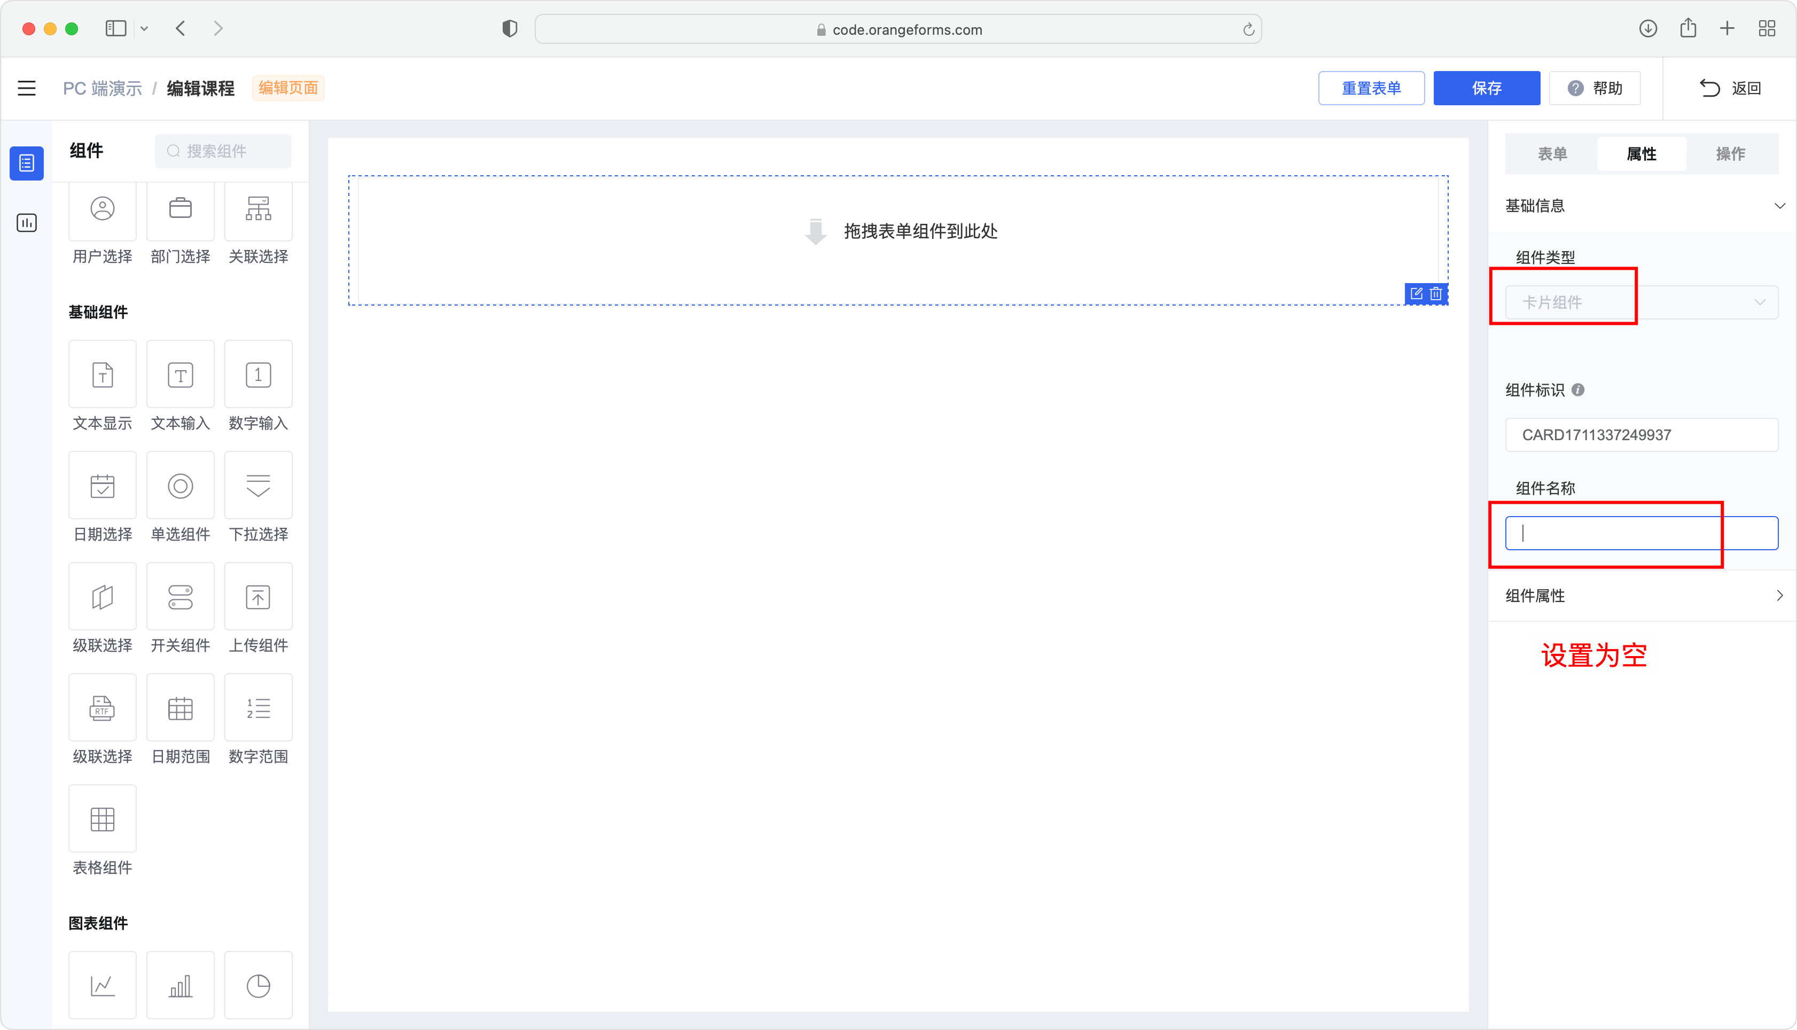This screenshot has width=1797, height=1030.
Task: Pick the 文本显示 component
Action: (x=103, y=374)
